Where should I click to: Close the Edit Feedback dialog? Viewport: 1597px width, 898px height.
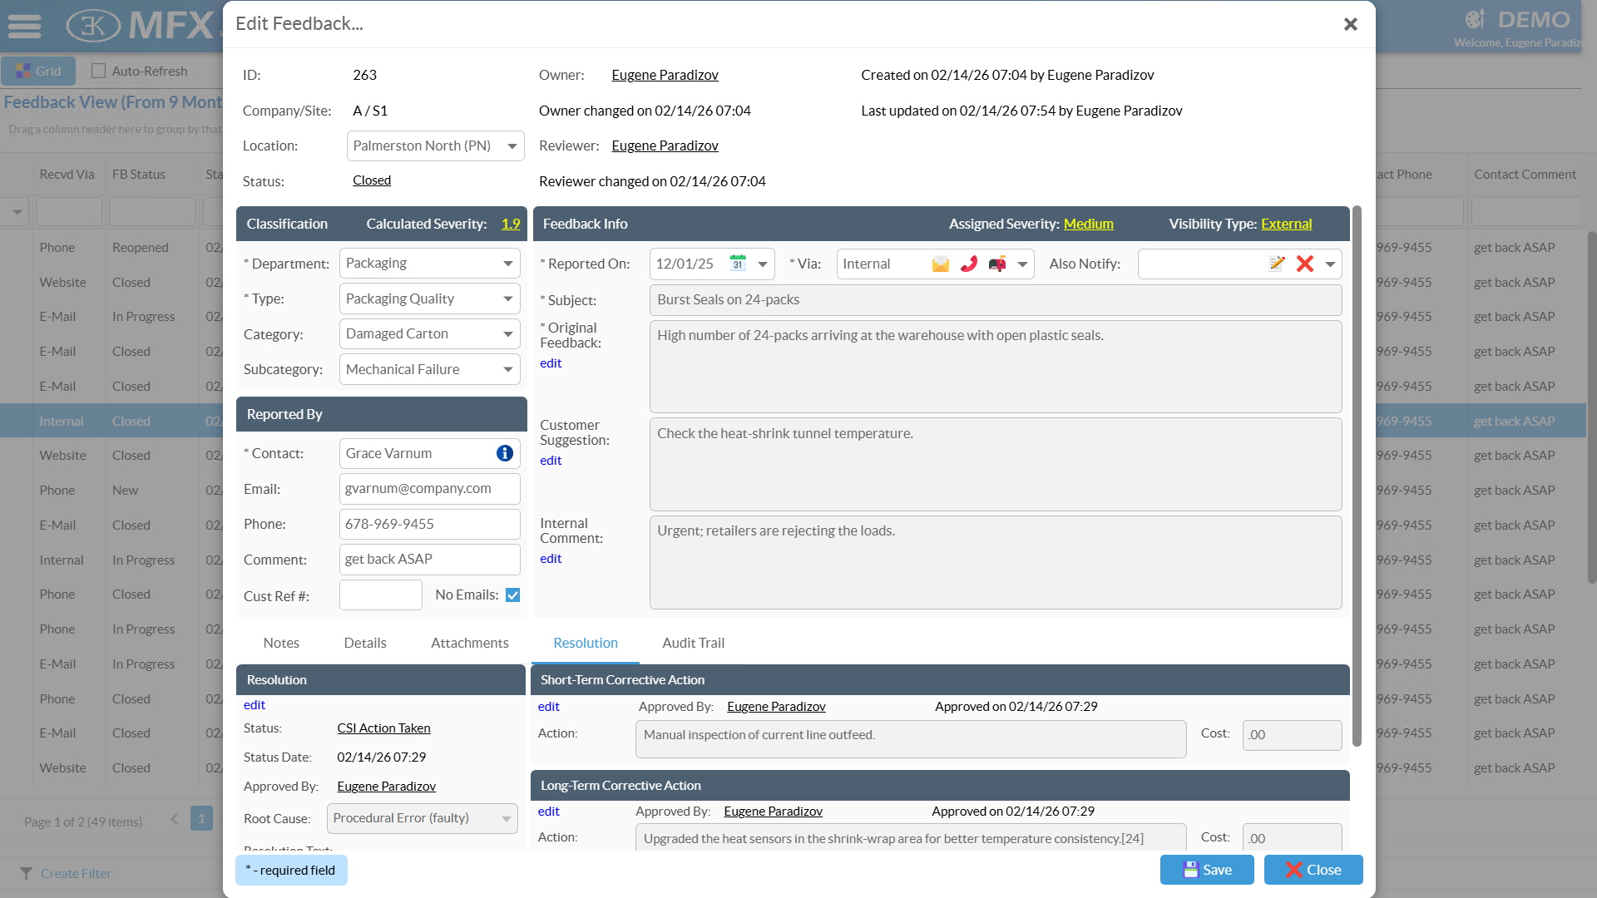(1351, 24)
